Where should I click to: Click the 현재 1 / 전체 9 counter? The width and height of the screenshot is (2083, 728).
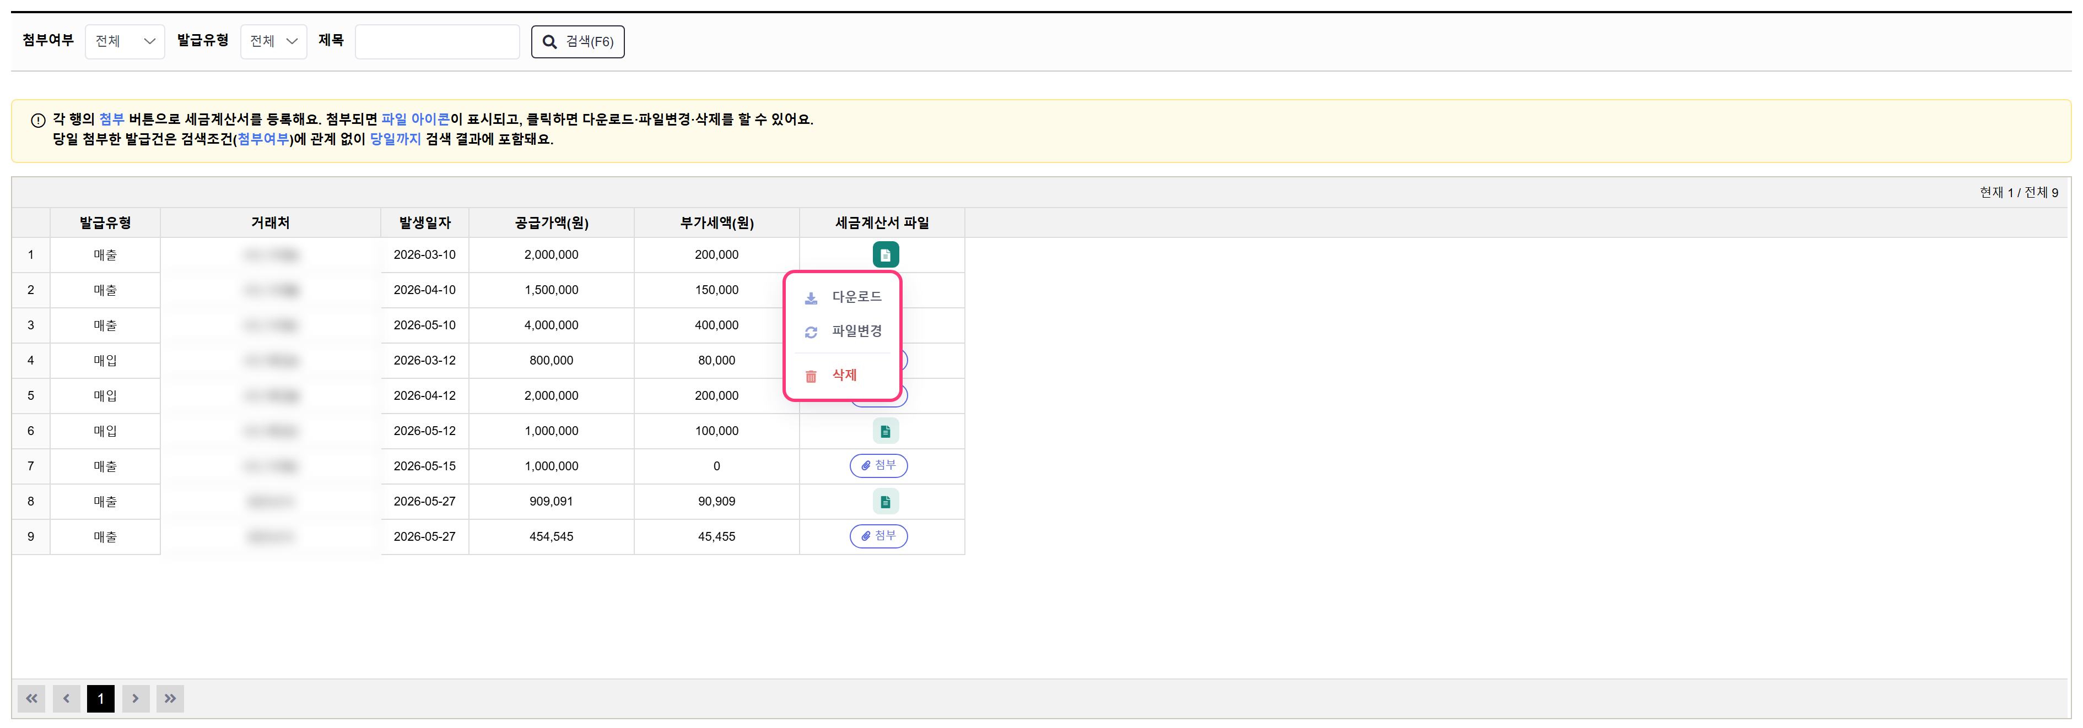click(2019, 192)
